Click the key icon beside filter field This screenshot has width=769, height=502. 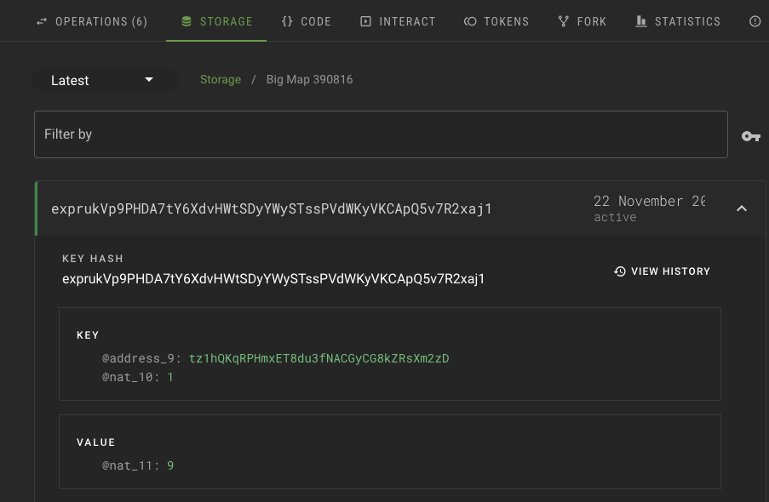pyautogui.click(x=750, y=135)
